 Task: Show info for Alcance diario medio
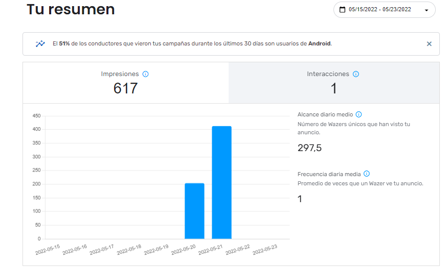pos(359,115)
